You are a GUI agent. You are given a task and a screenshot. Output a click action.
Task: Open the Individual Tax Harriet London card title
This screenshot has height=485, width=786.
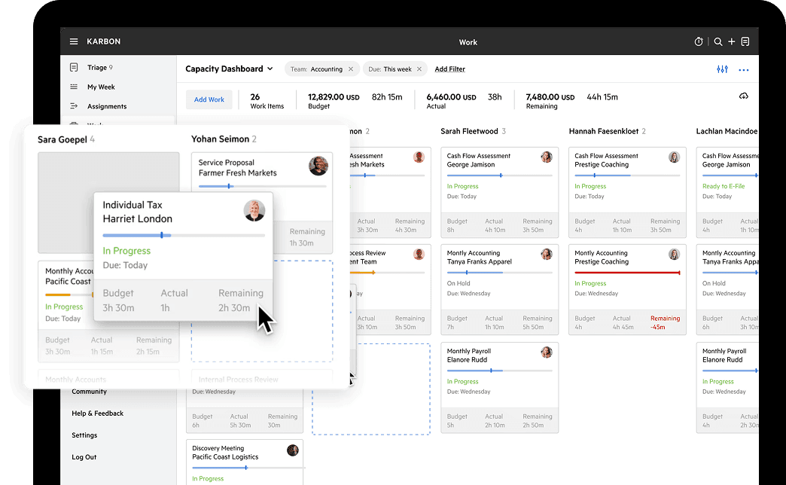click(137, 212)
